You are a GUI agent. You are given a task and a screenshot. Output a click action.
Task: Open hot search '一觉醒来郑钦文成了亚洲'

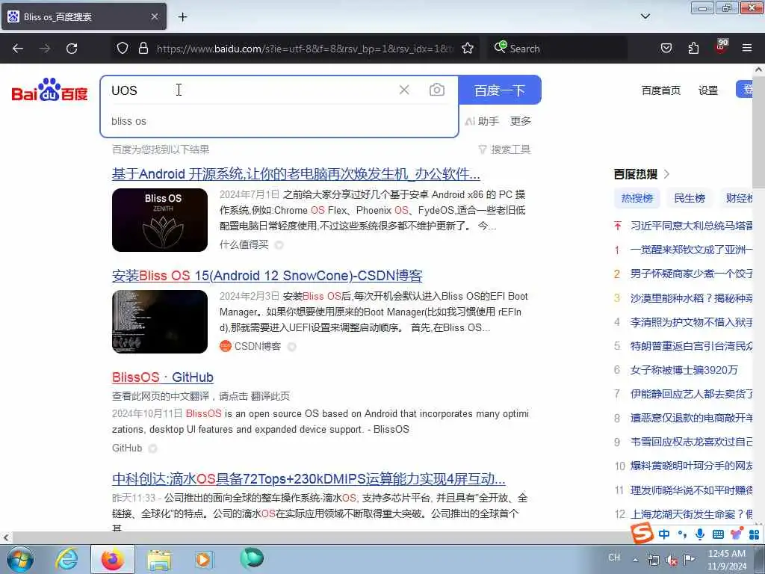[691, 250]
